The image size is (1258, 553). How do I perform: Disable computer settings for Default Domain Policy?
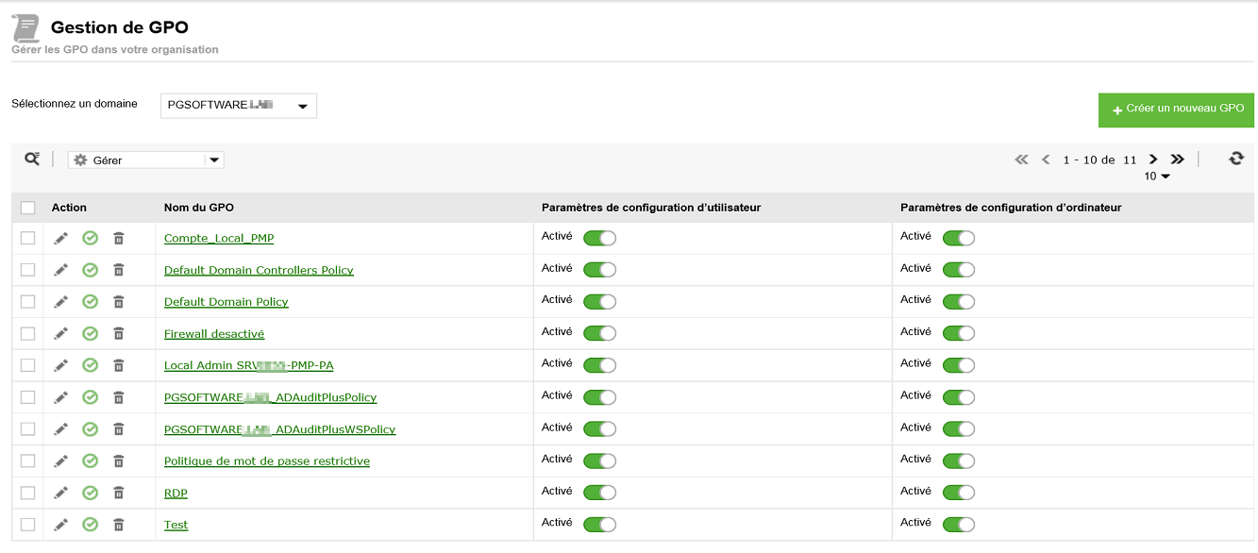(x=959, y=302)
